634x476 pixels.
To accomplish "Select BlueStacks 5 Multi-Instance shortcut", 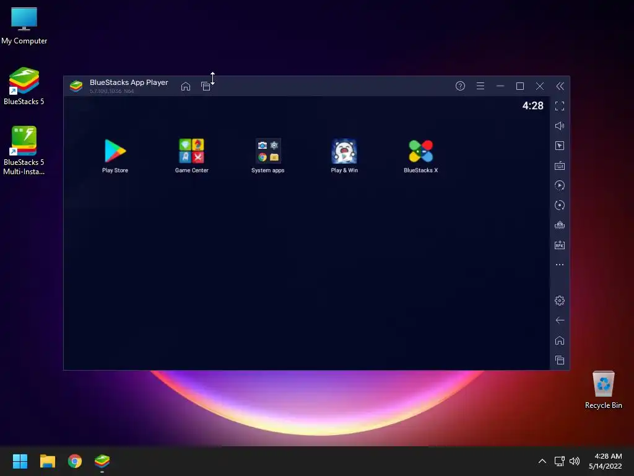I will click(24, 151).
